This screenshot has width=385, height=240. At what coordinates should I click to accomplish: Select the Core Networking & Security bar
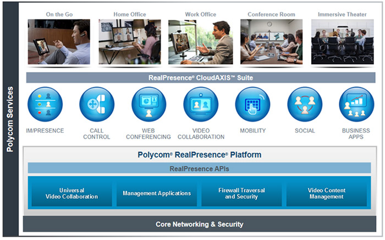(199, 224)
